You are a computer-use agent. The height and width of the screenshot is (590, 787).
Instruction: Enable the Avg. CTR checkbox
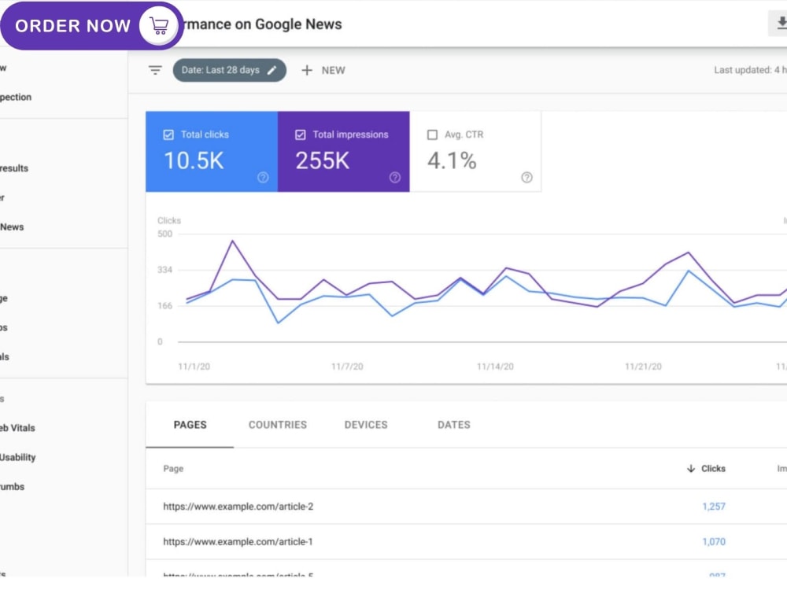tap(432, 135)
